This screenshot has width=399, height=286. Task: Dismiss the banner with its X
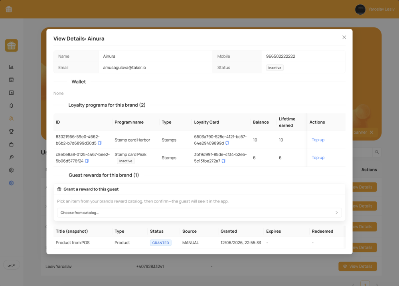click(x=371, y=132)
